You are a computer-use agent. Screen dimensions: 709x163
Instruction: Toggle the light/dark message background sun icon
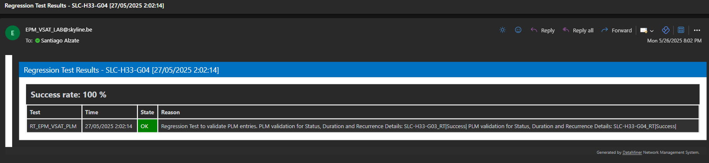[x=502, y=30]
